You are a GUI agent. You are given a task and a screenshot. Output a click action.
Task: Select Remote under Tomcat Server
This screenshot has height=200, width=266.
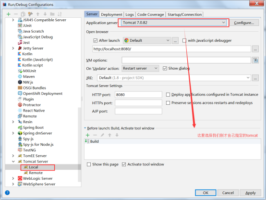[36, 173]
